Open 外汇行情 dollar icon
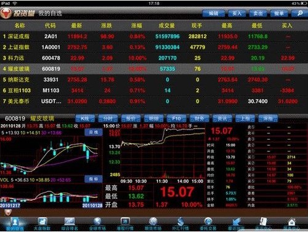This screenshot has height=232, width=308. (180, 224)
